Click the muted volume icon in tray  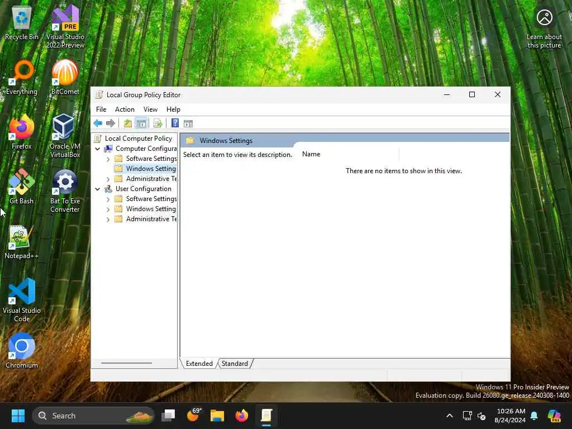(482, 416)
